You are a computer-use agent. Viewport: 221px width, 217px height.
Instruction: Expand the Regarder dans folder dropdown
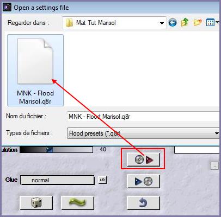tap(162, 23)
